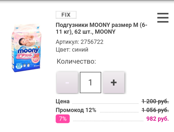Click the Артикул: 2756722 text
Screen dimensions: 174x132
click(x=79, y=42)
